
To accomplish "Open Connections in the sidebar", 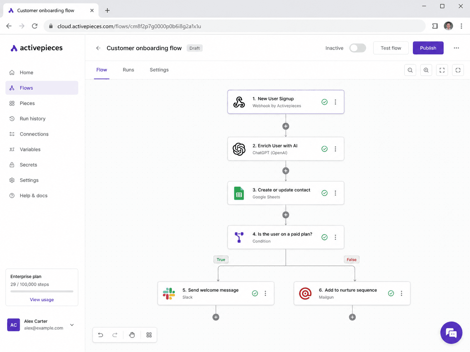I will pos(42,134).
